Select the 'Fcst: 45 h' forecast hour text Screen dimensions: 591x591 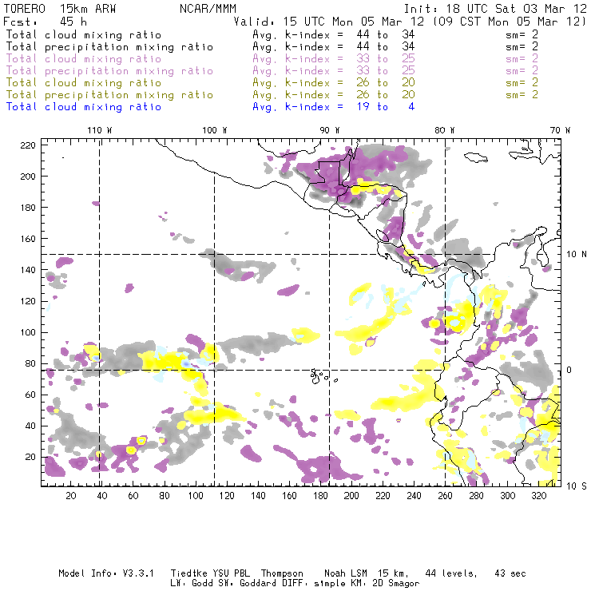click(46, 22)
